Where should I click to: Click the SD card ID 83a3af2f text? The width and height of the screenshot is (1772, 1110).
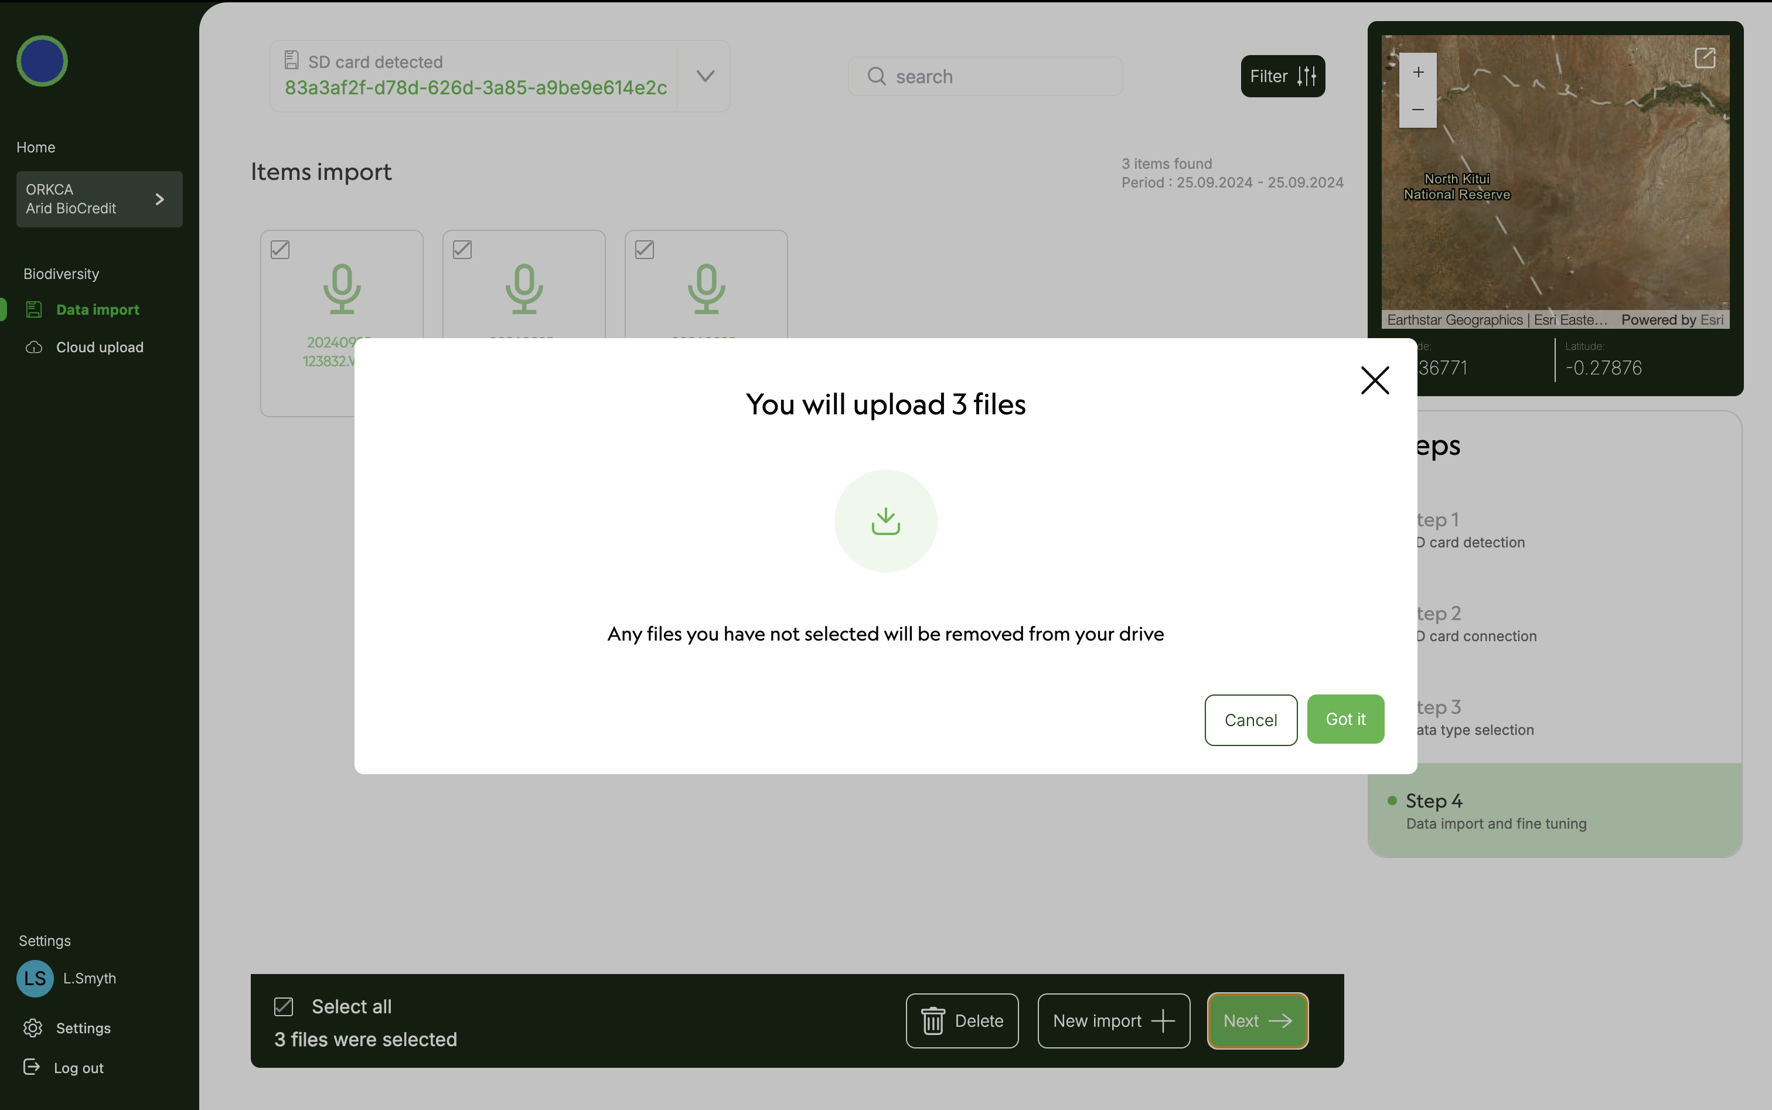pos(476,88)
